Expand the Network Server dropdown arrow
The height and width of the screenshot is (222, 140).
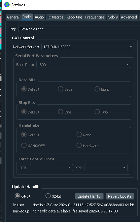coord(131,47)
